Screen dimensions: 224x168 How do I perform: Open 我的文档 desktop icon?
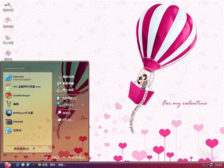pyautogui.click(x=8, y=7)
